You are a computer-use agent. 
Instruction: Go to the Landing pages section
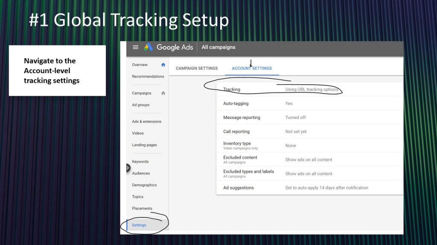coord(144,145)
